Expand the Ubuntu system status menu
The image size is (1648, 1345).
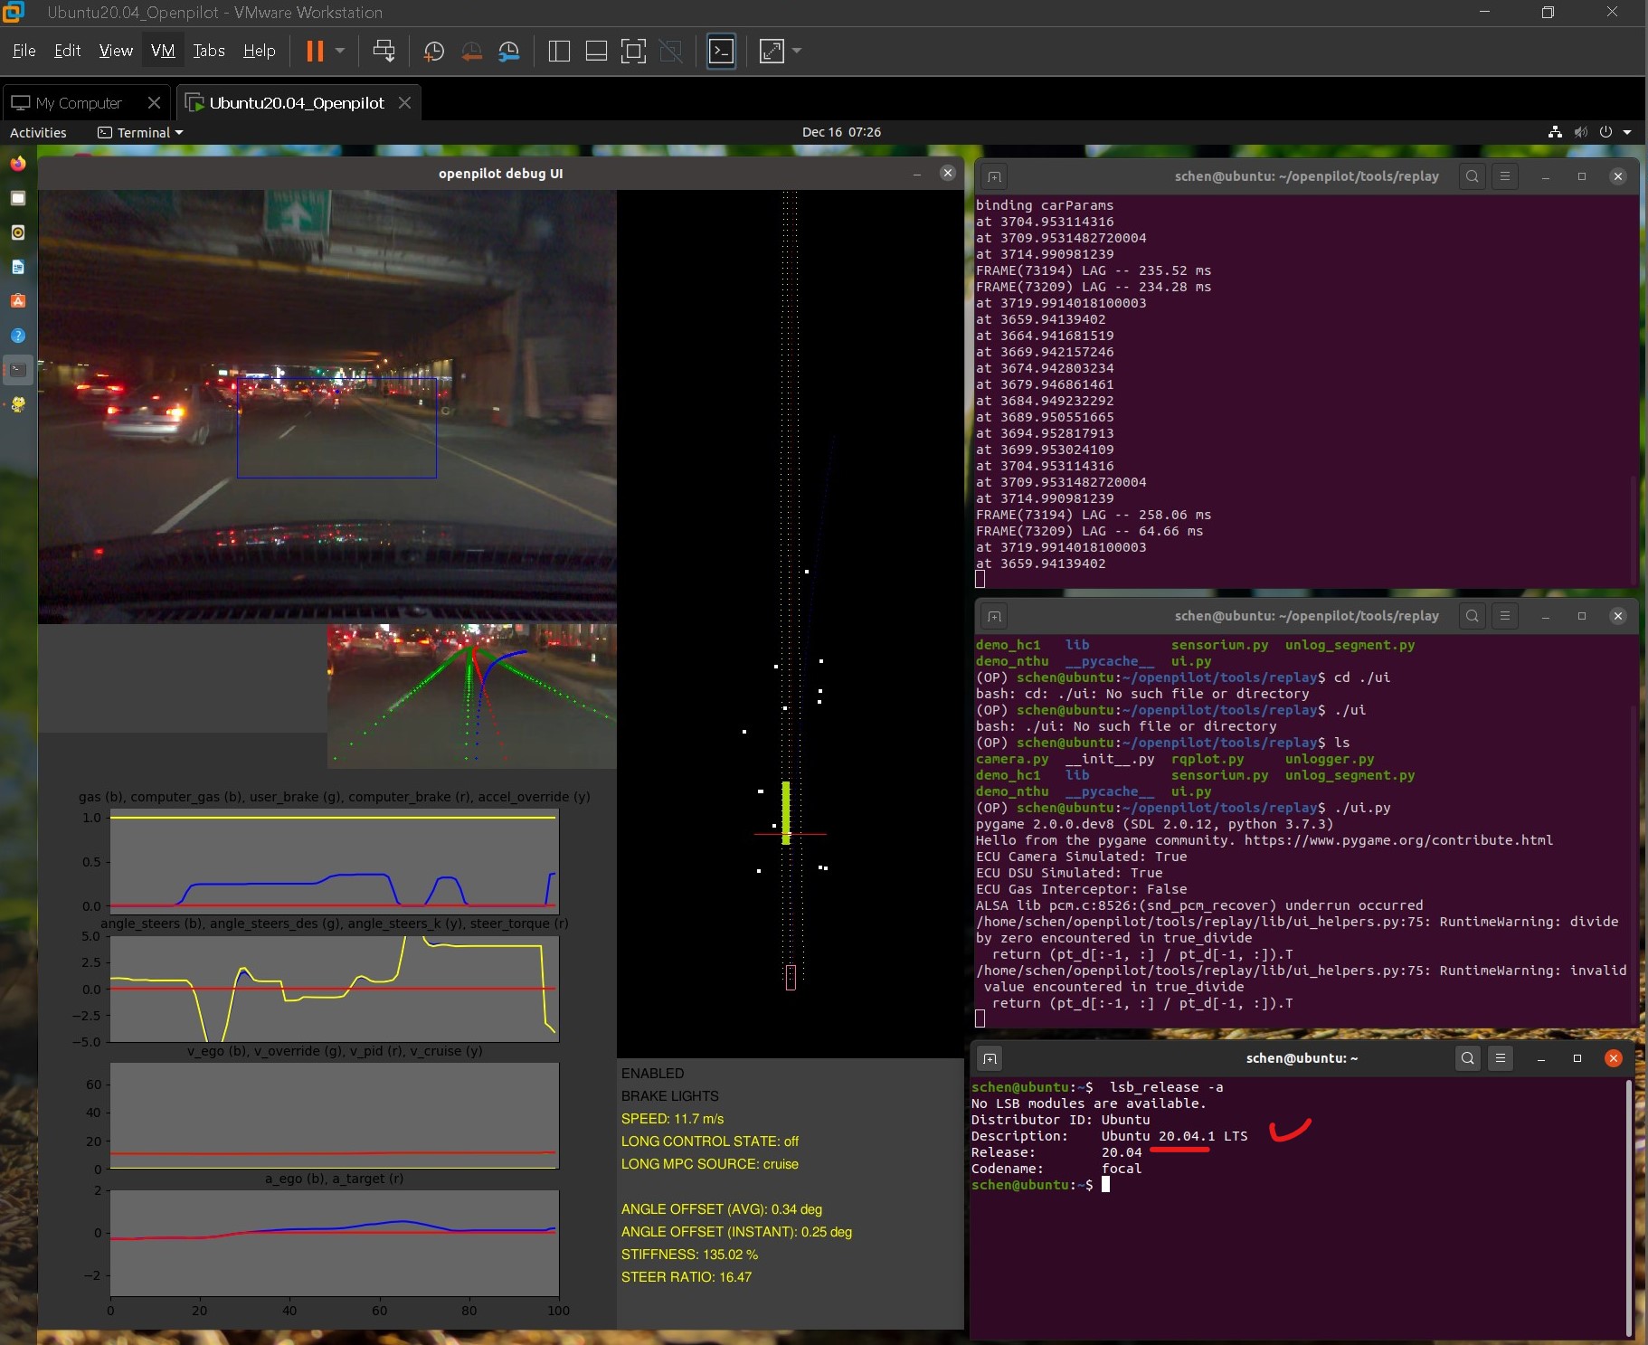[1627, 132]
